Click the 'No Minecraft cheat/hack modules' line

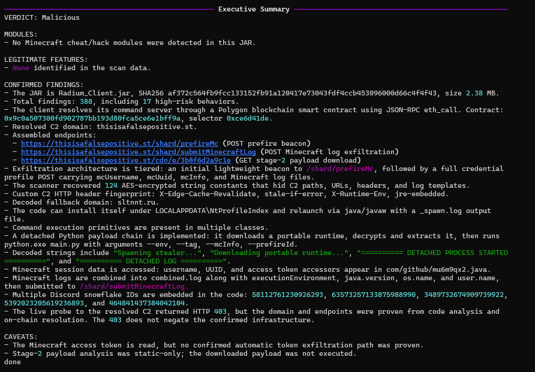coord(130,43)
